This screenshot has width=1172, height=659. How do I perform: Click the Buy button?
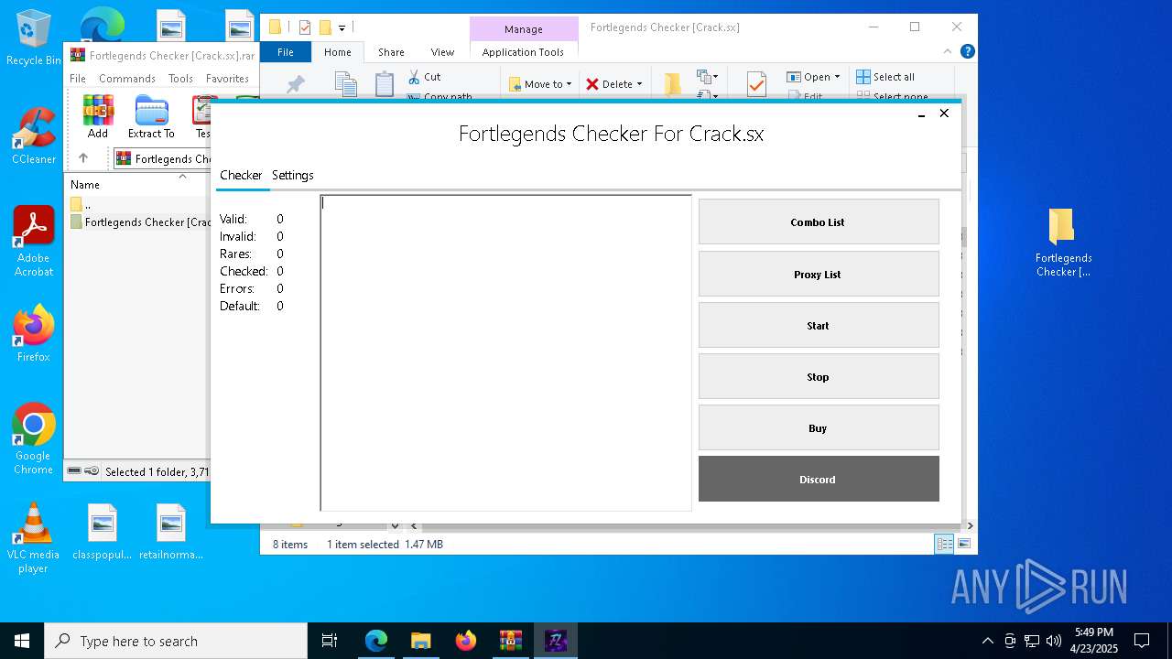[x=819, y=427]
